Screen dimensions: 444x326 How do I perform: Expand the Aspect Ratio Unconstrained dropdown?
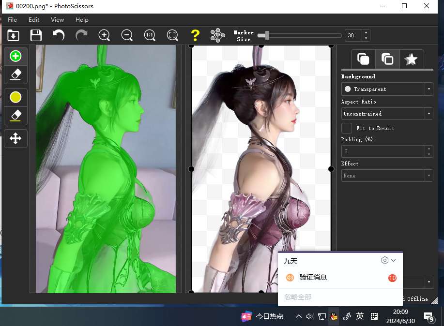pyautogui.click(x=387, y=114)
